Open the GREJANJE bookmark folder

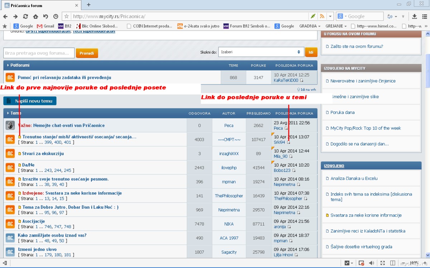[336, 26]
